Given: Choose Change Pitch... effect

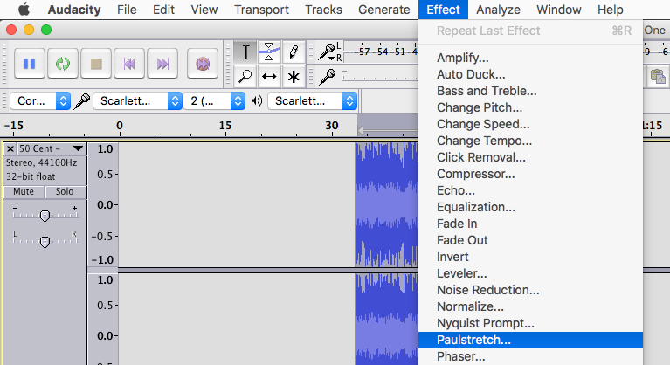Looking at the screenshot, I should click(531, 107).
